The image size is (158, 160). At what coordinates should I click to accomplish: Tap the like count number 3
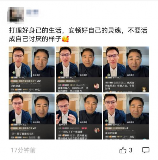pyautogui.click(x=131, y=150)
